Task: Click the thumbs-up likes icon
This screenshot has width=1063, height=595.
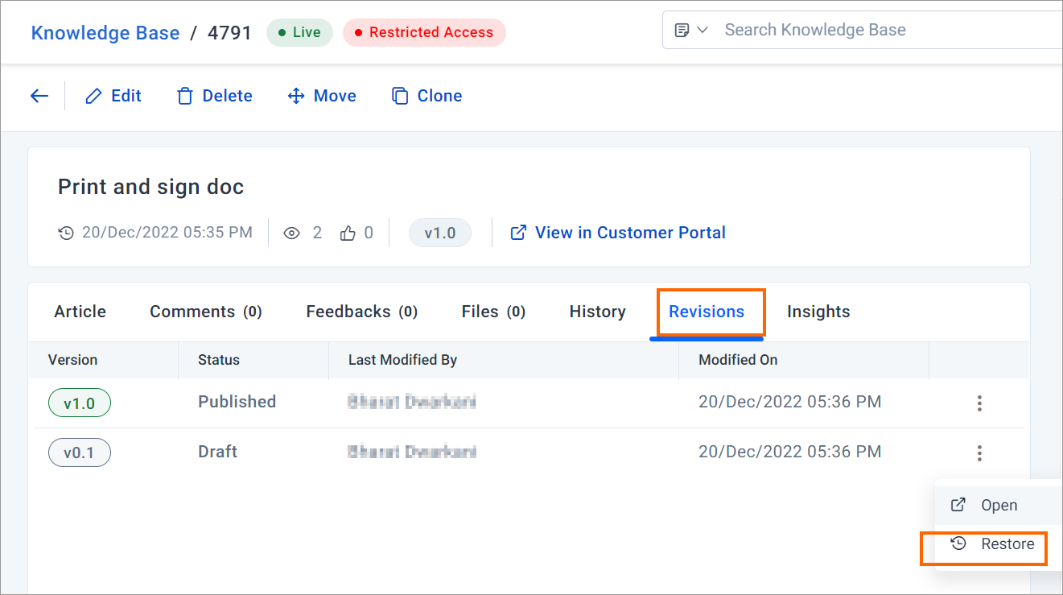Action: (x=348, y=233)
